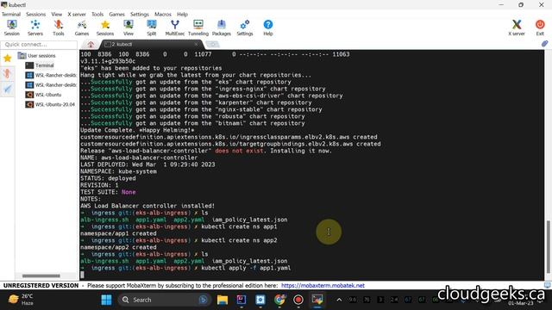Screen dimensions: 552x310
Task: Open the Packages toolbar icon
Action: [x=222, y=28]
